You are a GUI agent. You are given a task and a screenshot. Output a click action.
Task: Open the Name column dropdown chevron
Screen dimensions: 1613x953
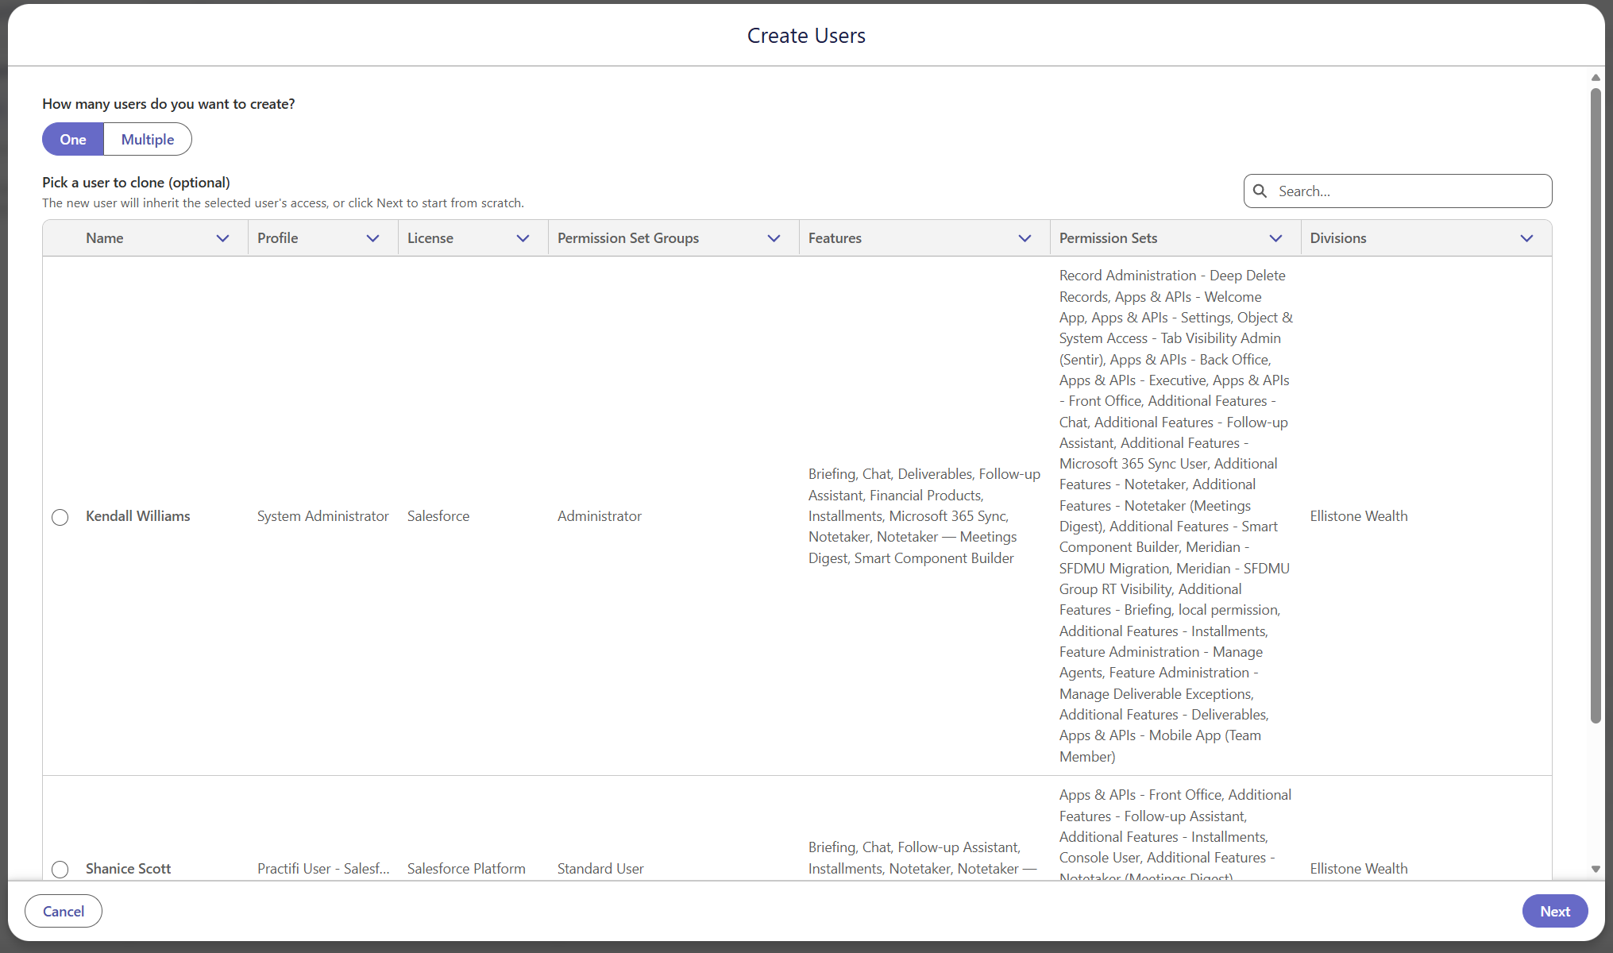(223, 238)
